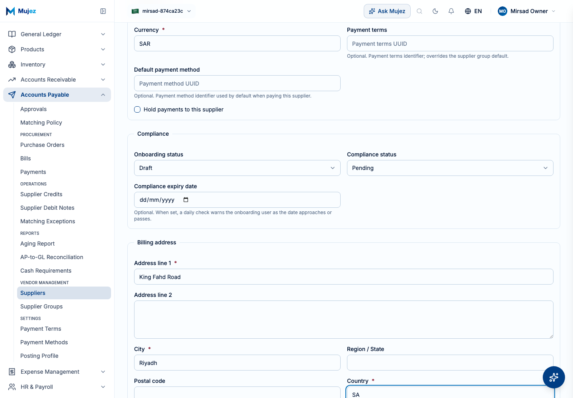Image resolution: width=573 pixels, height=398 pixels.
Task: Expand Expense Management chevron
Action: [103, 372]
